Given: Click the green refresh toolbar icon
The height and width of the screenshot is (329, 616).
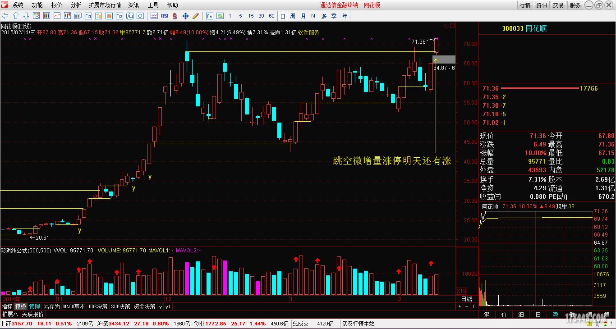Looking at the screenshot, I should point(220,16).
